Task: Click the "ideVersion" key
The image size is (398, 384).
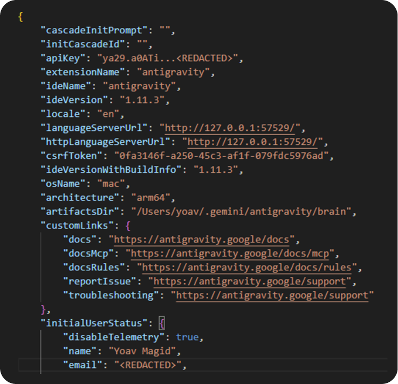Action: tap(74, 100)
